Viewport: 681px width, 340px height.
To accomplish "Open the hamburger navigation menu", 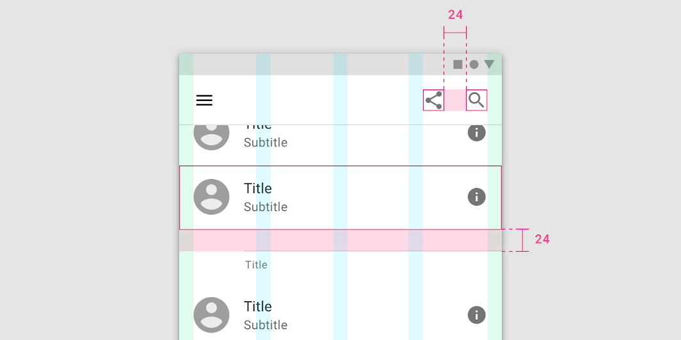I will 204,100.
